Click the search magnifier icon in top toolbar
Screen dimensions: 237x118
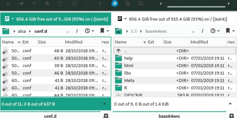coord(115,4)
